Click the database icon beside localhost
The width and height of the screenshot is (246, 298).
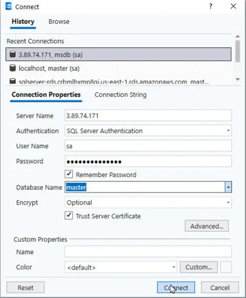(x=12, y=68)
